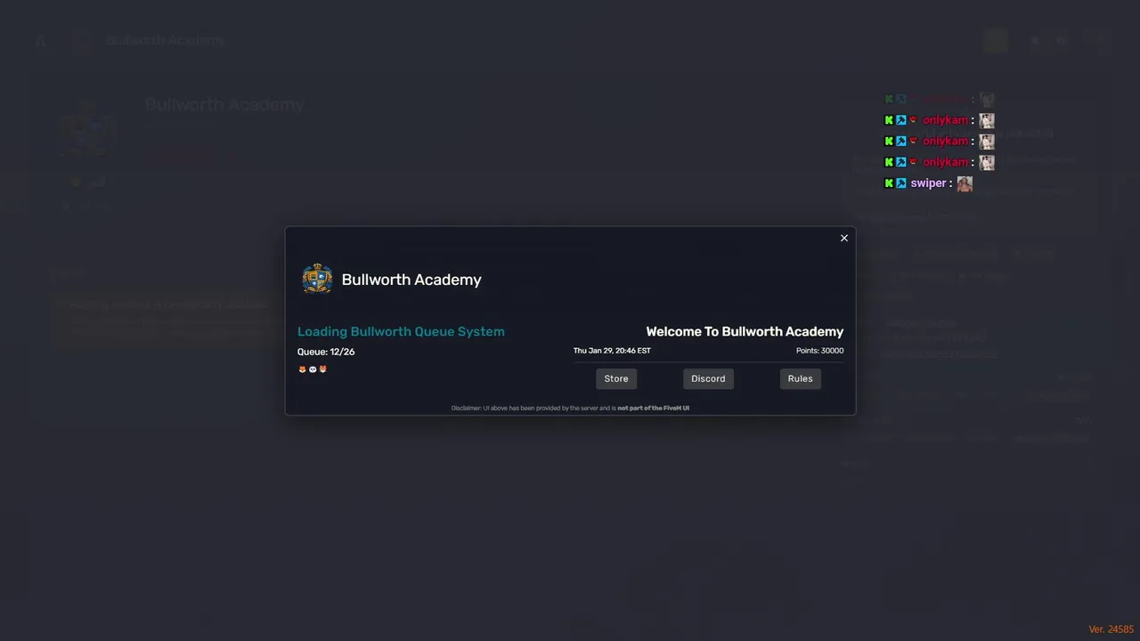
Task: Click the 'Ver. 24585' version label
Action: pos(1111,629)
